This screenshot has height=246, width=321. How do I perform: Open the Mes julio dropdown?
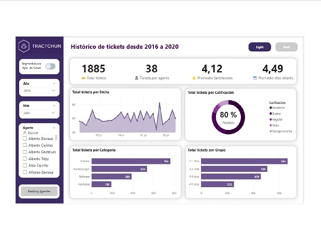pyautogui.click(x=39, y=113)
